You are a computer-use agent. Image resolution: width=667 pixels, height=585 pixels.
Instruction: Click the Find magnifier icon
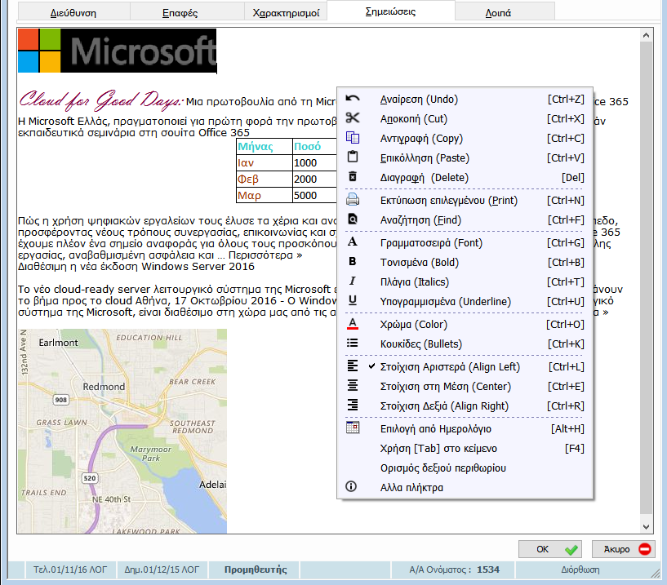click(x=353, y=219)
